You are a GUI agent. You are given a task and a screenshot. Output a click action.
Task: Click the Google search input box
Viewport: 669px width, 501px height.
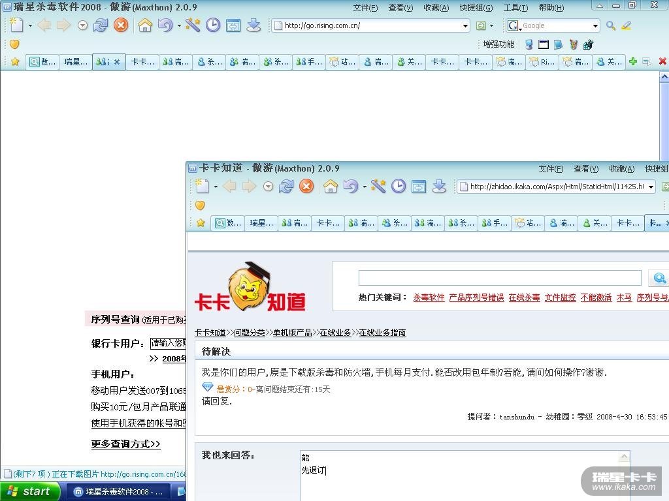click(x=557, y=25)
